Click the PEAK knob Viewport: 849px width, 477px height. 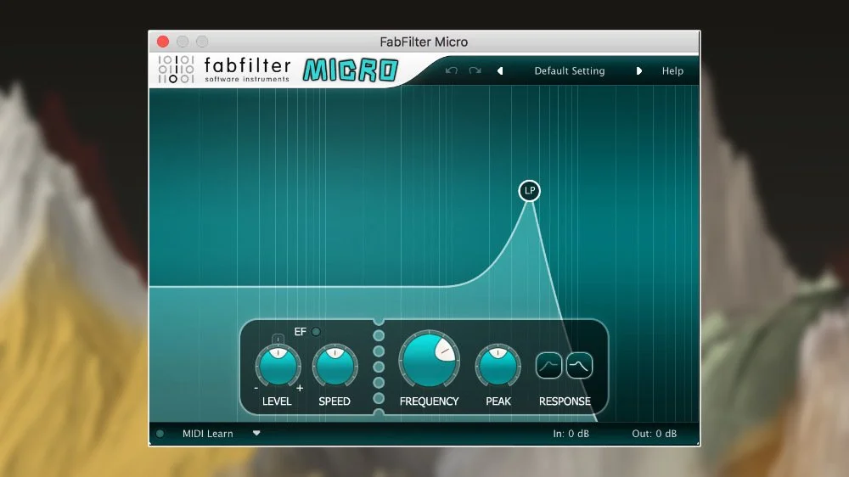(498, 366)
